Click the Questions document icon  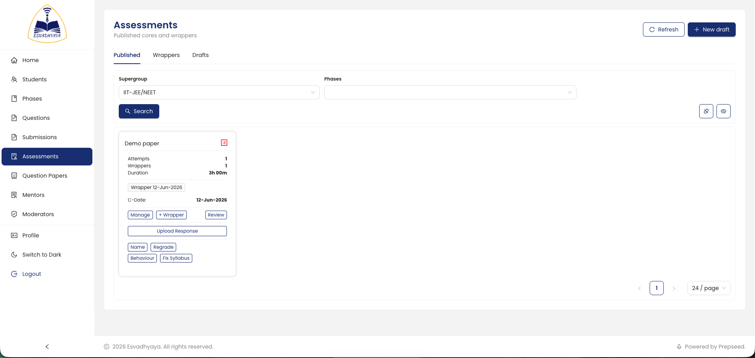click(x=14, y=118)
